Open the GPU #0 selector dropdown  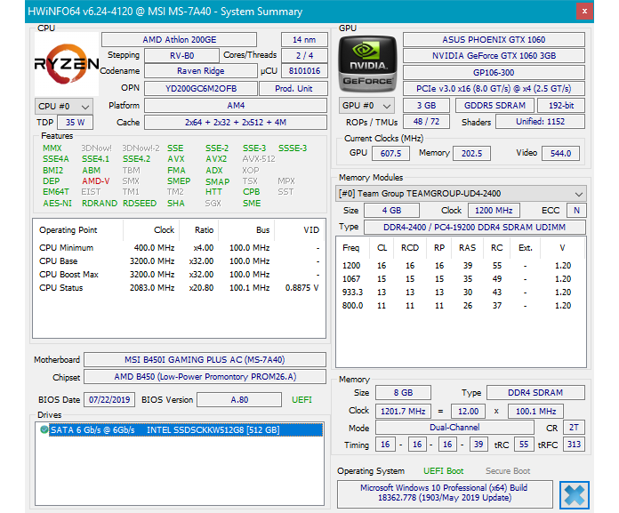pos(366,106)
